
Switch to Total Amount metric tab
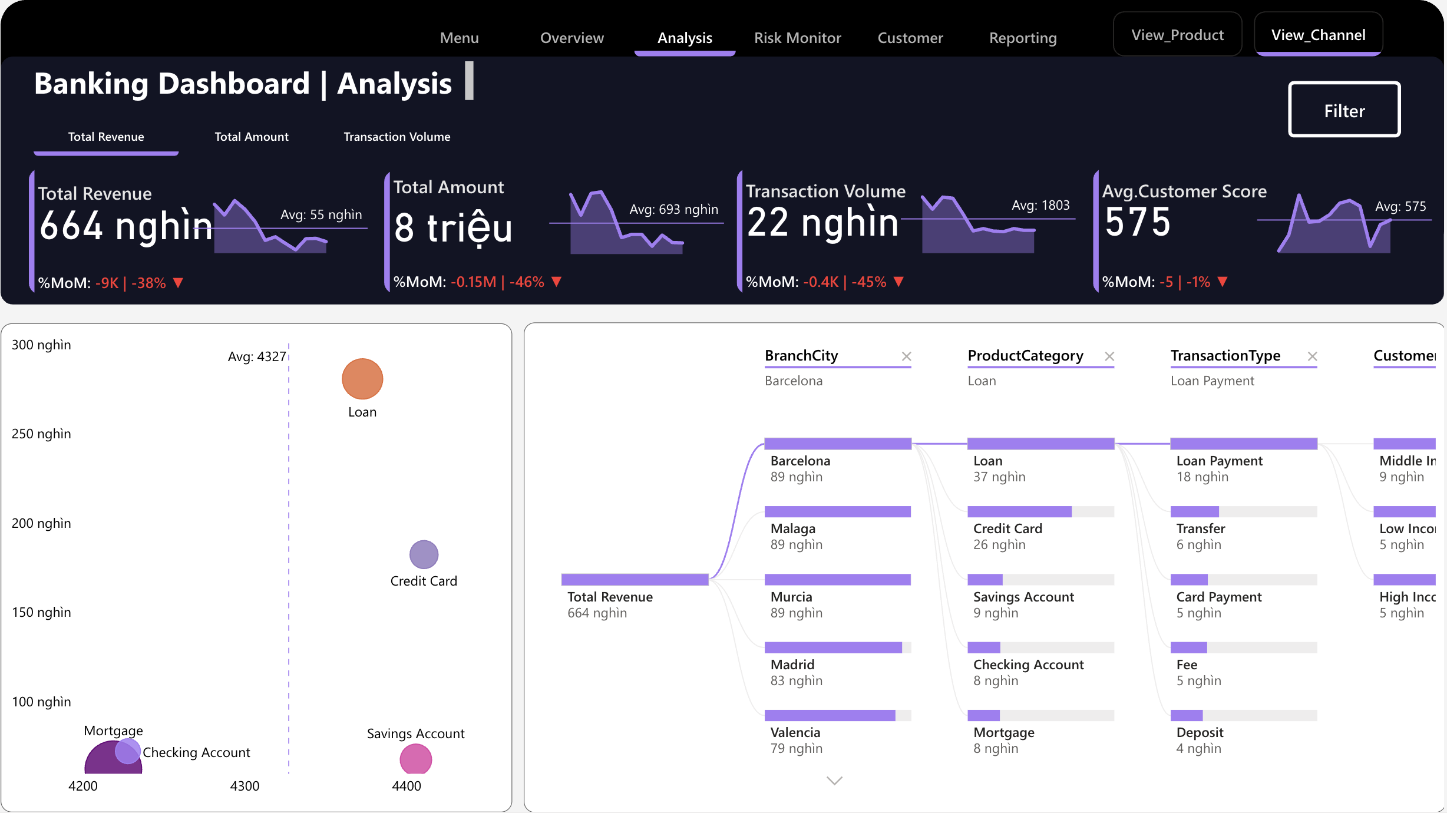coord(252,137)
